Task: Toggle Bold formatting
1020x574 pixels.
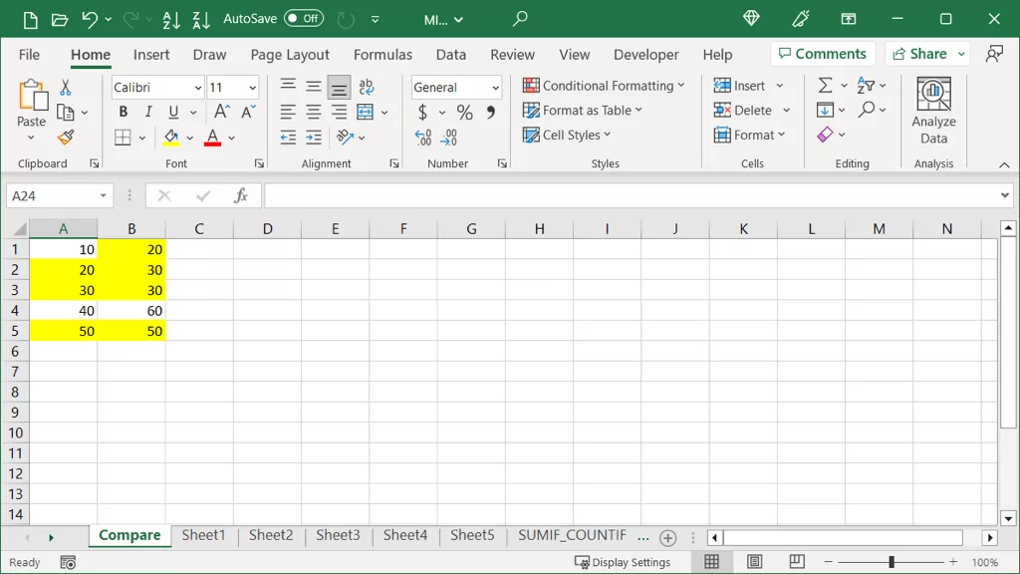Action: tap(124, 112)
